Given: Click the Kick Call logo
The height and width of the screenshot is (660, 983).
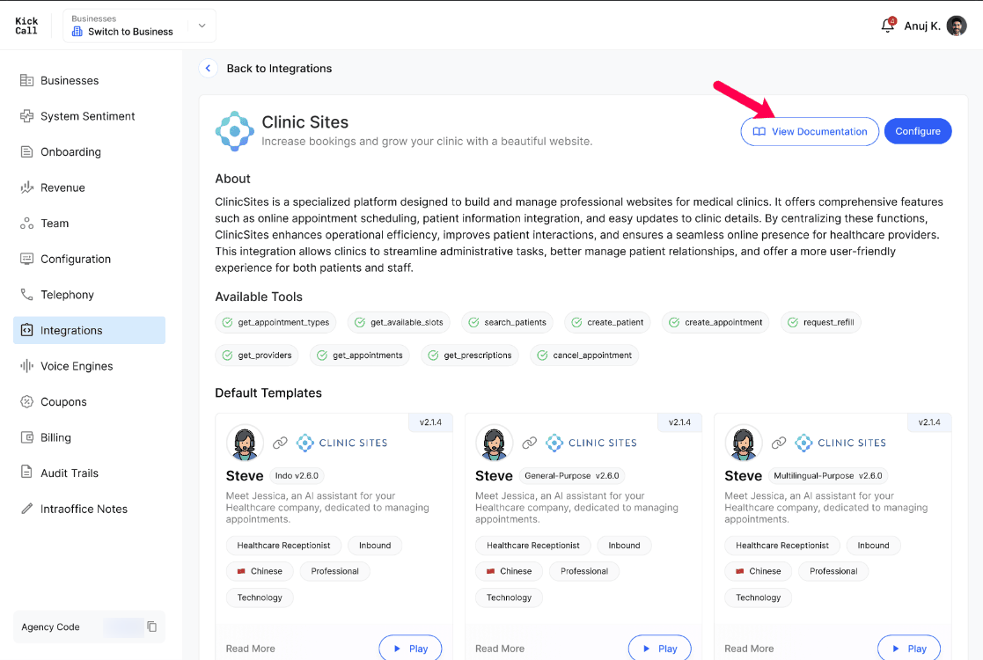Looking at the screenshot, I should [26, 26].
